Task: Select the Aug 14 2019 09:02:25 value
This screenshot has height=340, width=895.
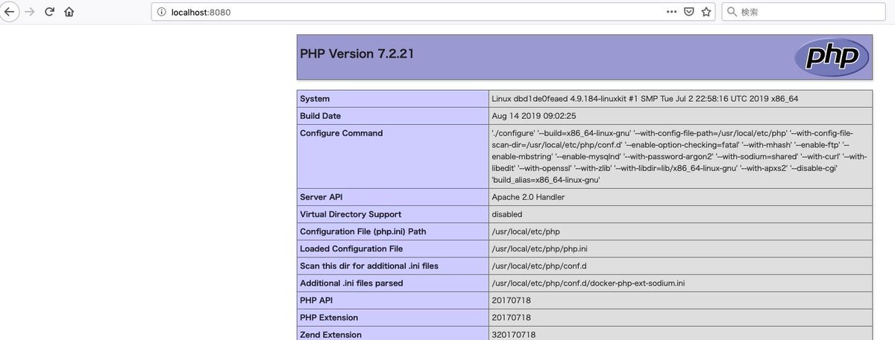Action: pyautogui.click(x=534, y=116)
